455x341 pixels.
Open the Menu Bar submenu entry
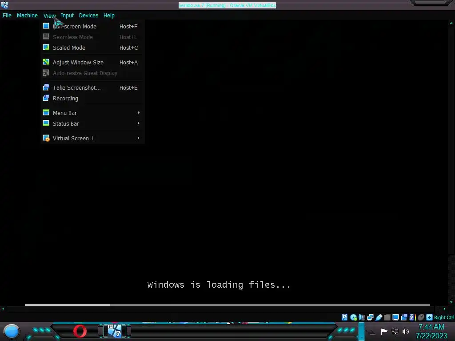[x=92, y=113]
